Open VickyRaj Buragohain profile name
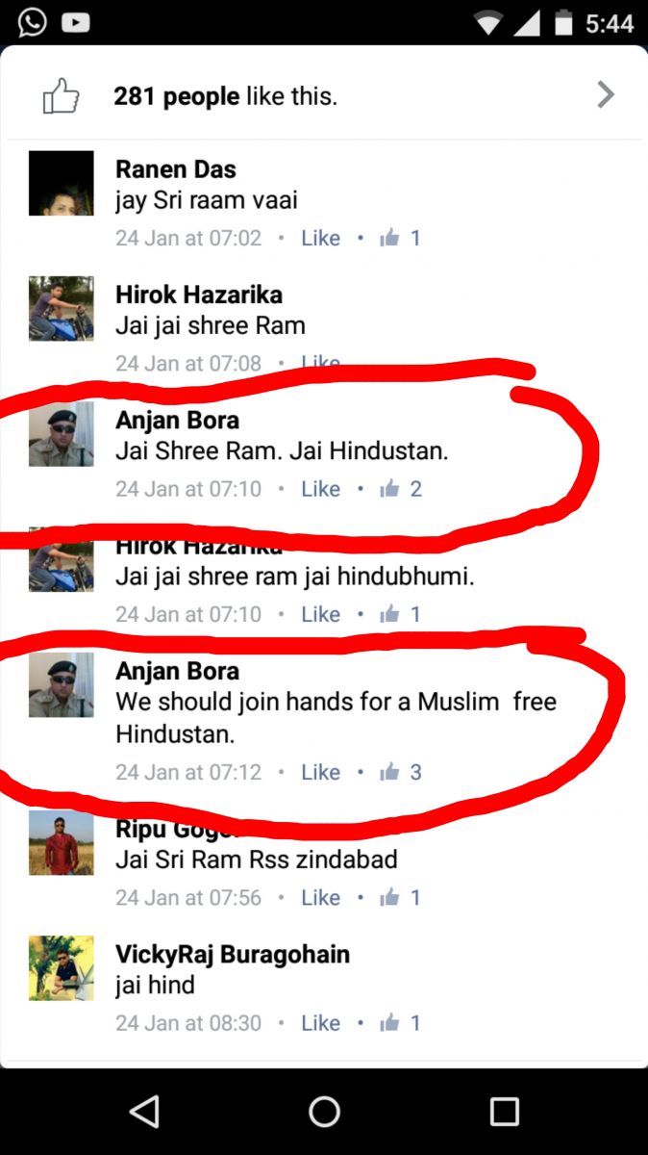Screen dimensions: 648x1155 233,955
